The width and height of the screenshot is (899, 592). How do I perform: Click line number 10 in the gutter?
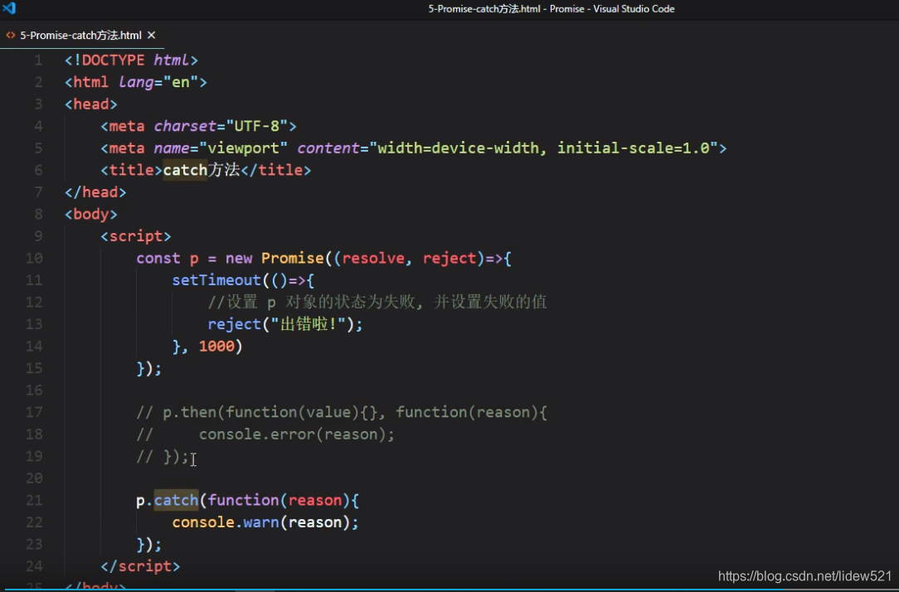34,259
